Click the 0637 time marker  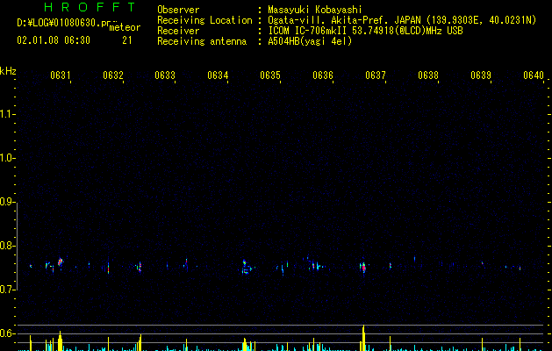376,75
